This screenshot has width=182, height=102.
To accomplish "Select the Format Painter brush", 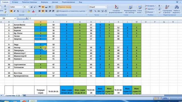I will coord(5,12).
